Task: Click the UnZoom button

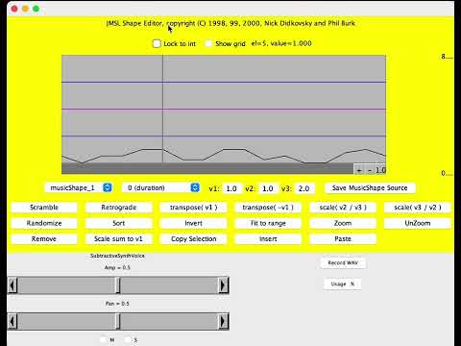Action: tap(418, 223)
